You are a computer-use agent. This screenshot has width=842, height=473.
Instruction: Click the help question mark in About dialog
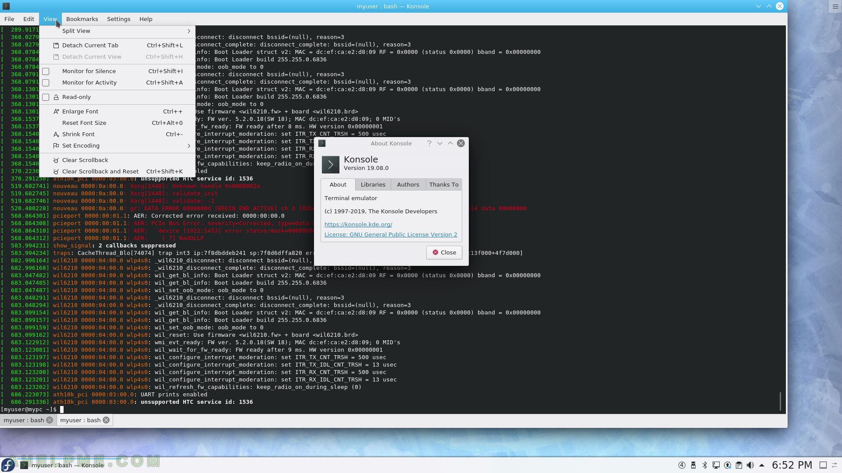pos(429,143)
